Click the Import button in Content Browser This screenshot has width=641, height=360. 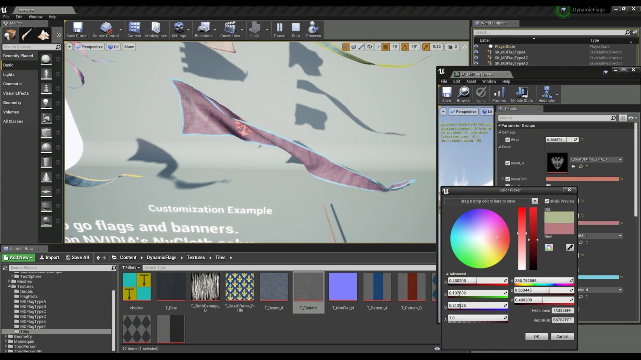point(49,258)
